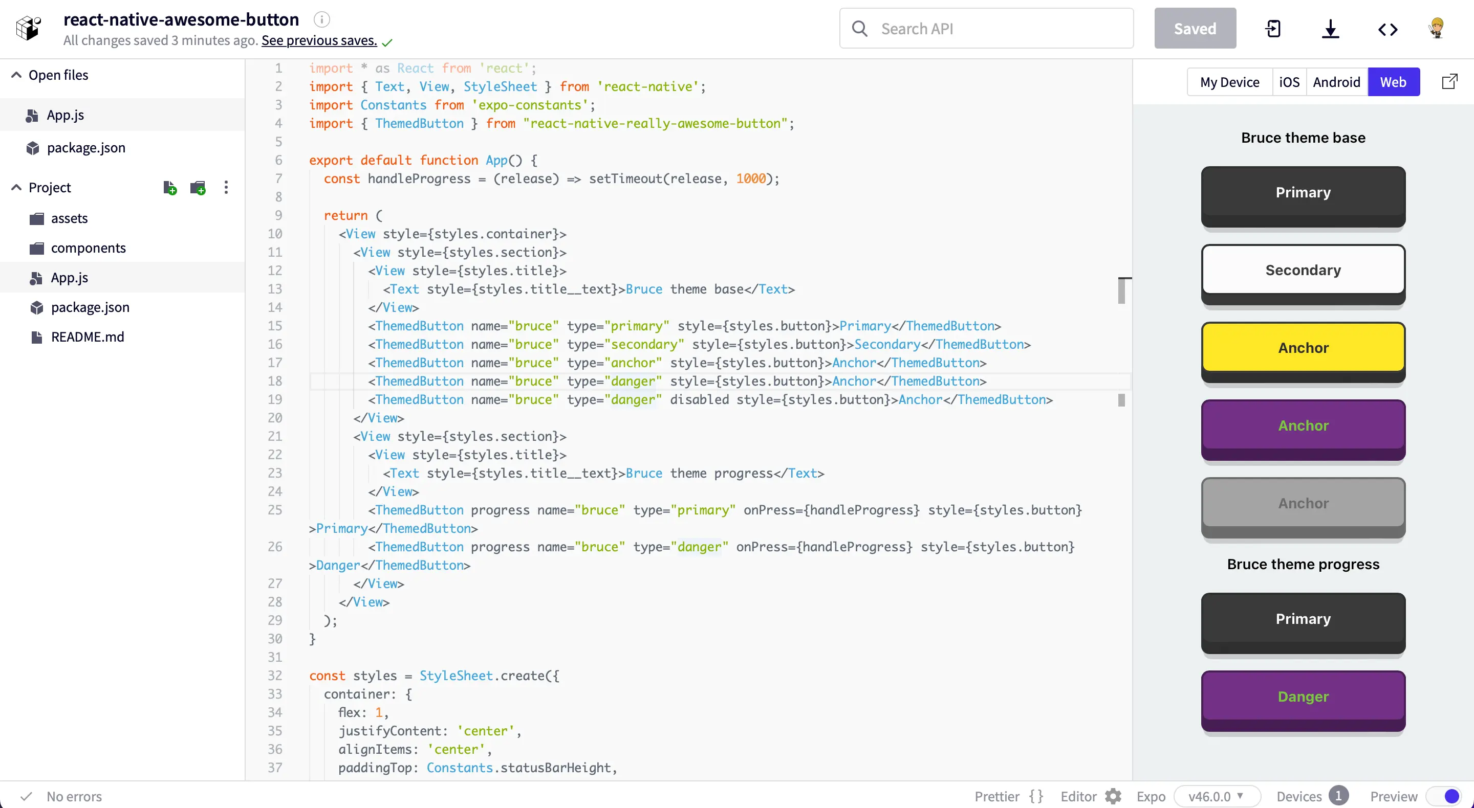The width and height of the screenshot is (1474, 808).
Task: Add new file in Project
Action: tap(169, 188)
